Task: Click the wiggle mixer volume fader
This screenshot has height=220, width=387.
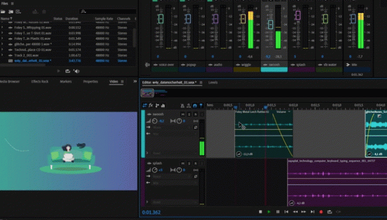Action: point(243,19)
